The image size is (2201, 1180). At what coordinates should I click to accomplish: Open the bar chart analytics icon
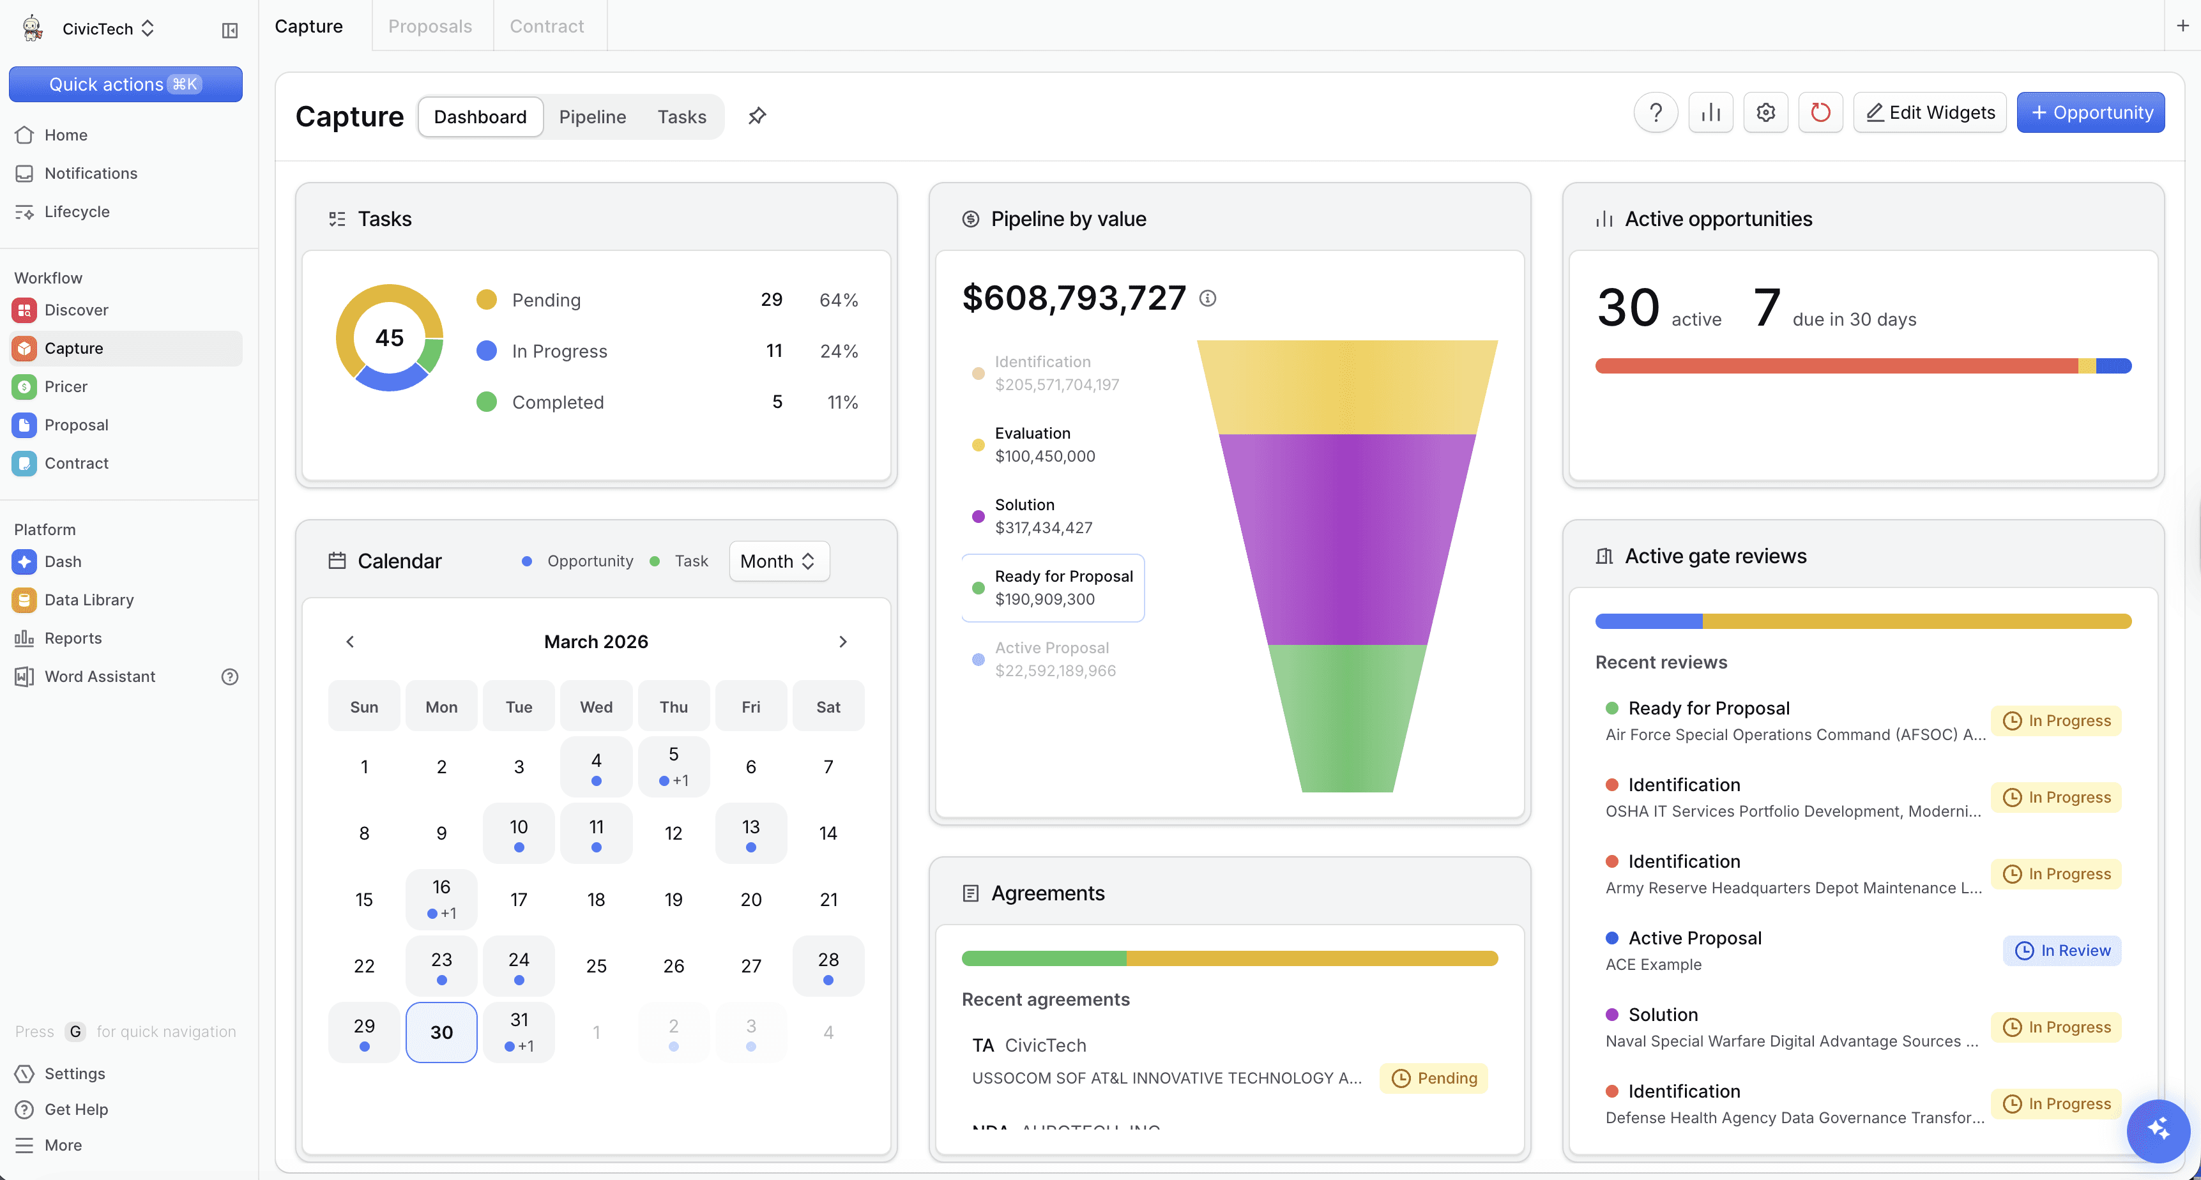pos(1710,113)
